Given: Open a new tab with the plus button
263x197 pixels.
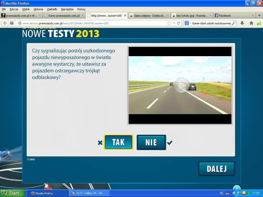Looking at the screenshot, I should [259, 15].
